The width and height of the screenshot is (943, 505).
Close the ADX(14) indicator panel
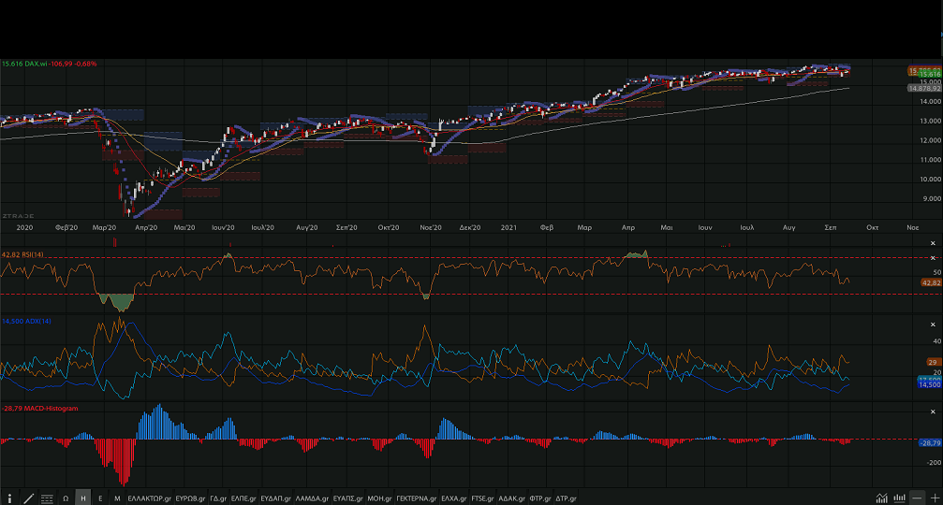pos(933,325)
